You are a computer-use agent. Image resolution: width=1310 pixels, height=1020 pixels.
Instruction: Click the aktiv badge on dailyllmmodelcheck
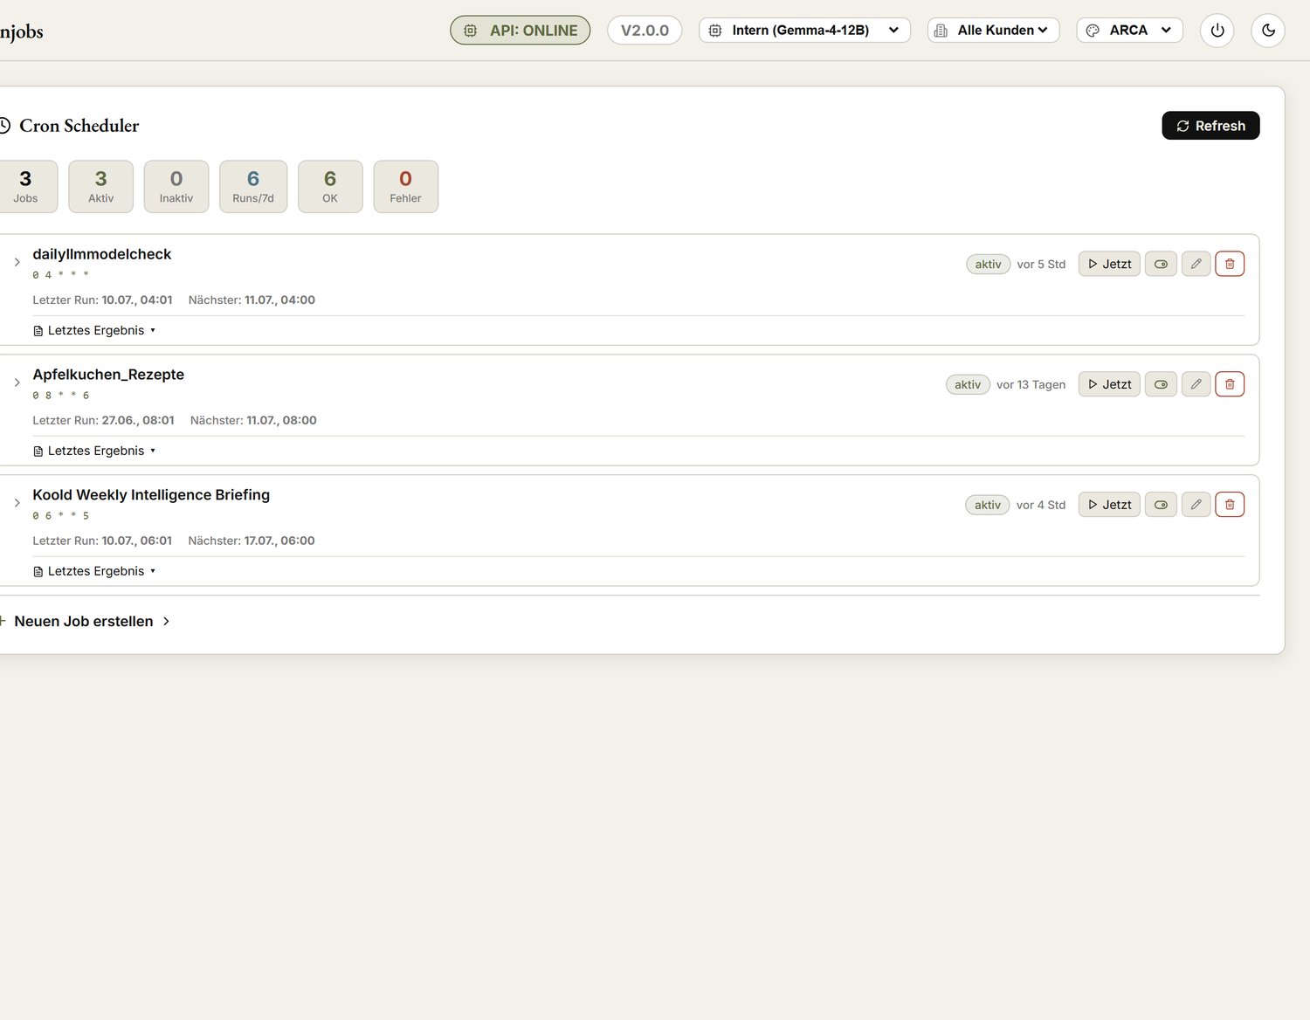989,264
